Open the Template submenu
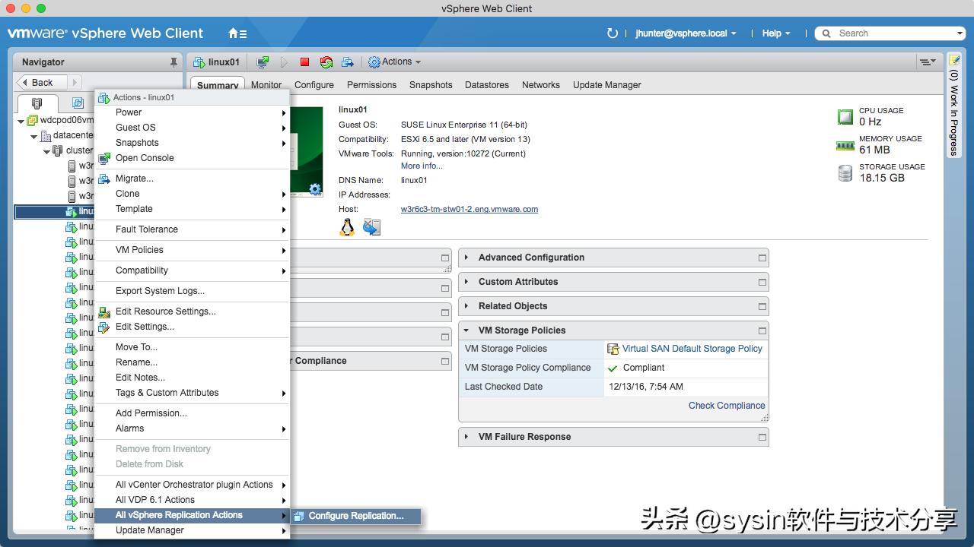Screen dimensions: 974x547 [192, 209]
